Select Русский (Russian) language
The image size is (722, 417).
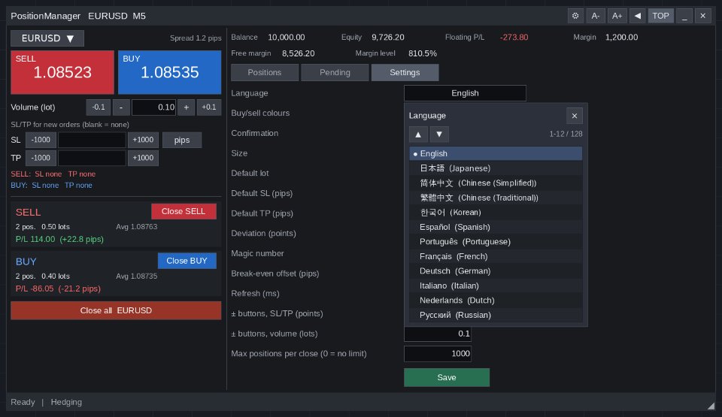pos(496,316)
